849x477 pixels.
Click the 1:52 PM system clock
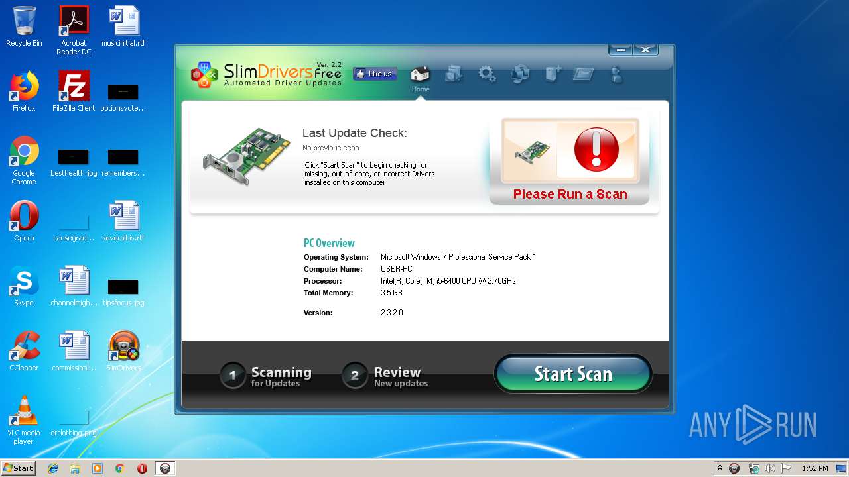[x=815, y=468]
